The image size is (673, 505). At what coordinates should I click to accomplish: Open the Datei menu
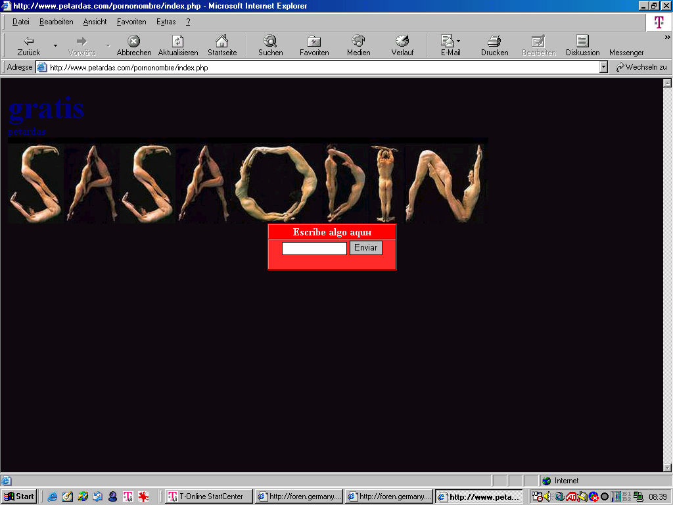coord(21,22)
